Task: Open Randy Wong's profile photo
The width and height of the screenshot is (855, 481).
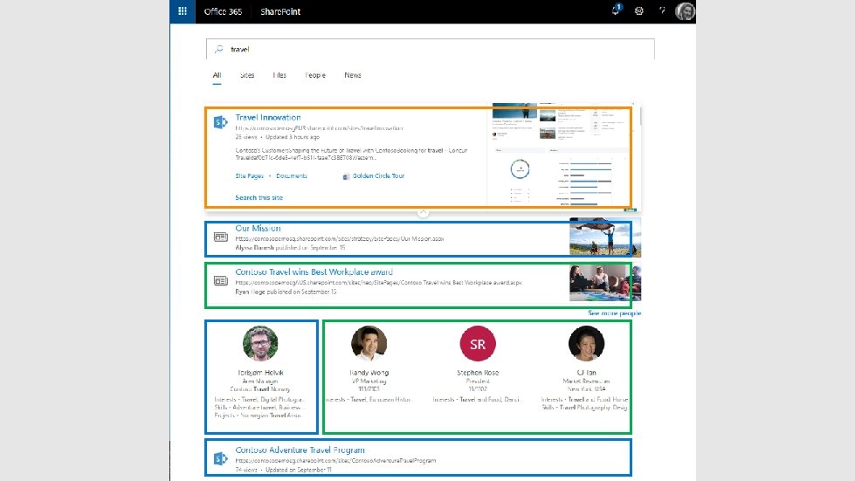Action: tap(369, 343)
